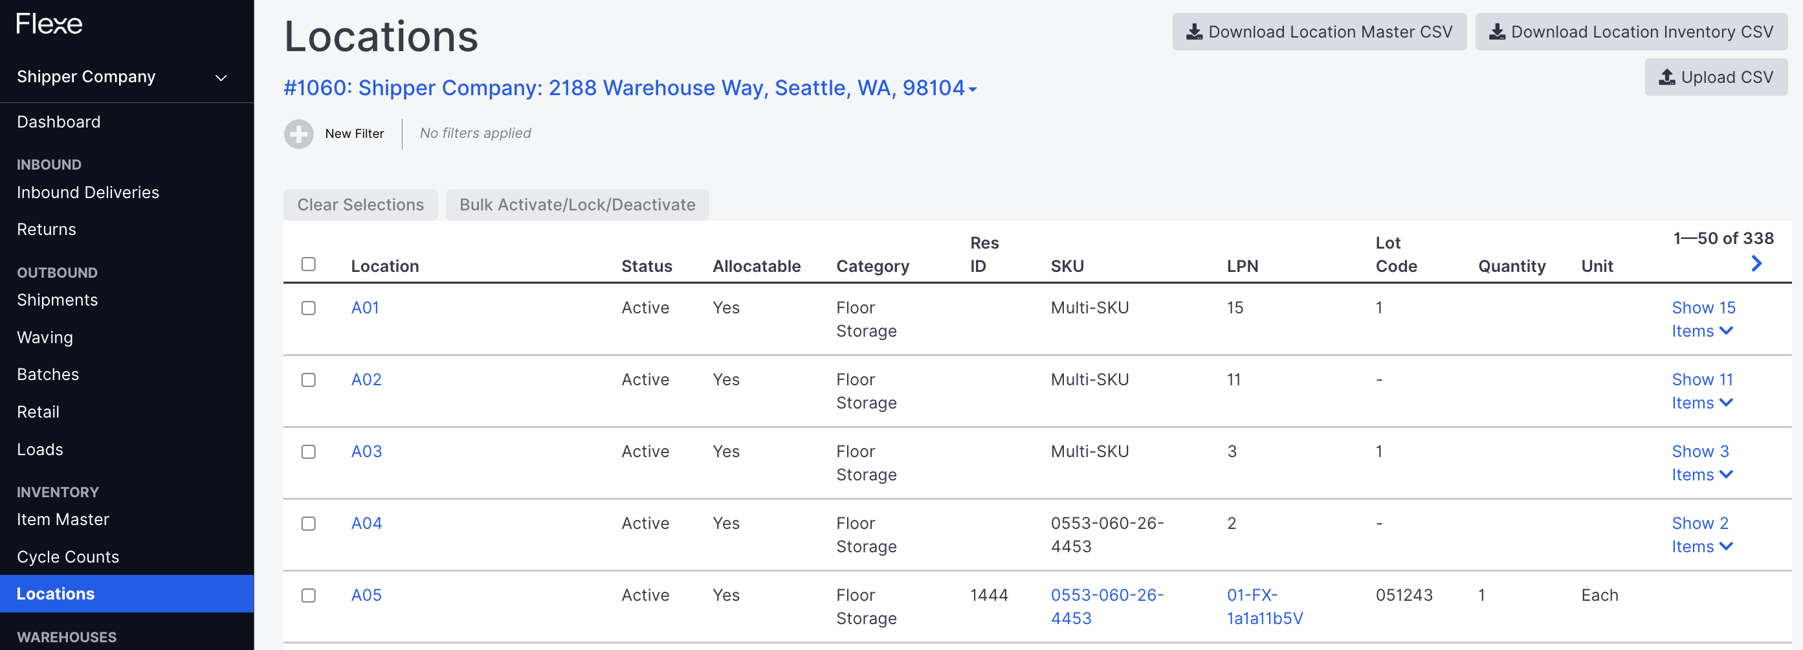The image size is (1803, 650).
Task: Click the plus icon next to New Filter
Action: 298,134
